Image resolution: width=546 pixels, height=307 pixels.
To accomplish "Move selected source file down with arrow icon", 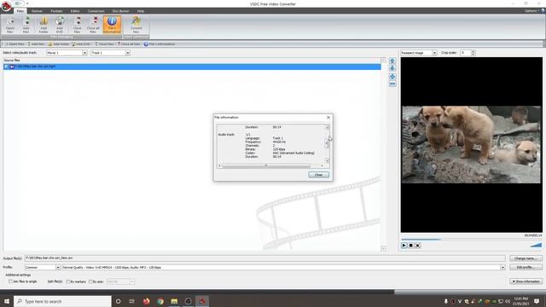I will 392,68.
